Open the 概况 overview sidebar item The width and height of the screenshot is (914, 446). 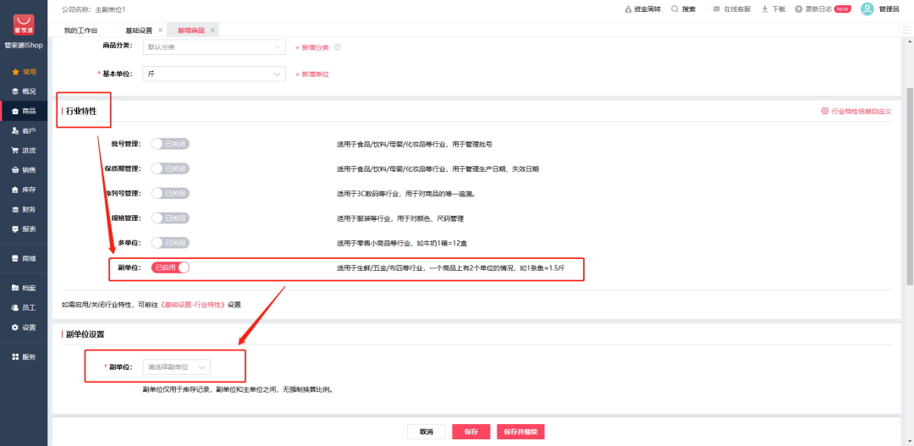click(x=24, y=91)
